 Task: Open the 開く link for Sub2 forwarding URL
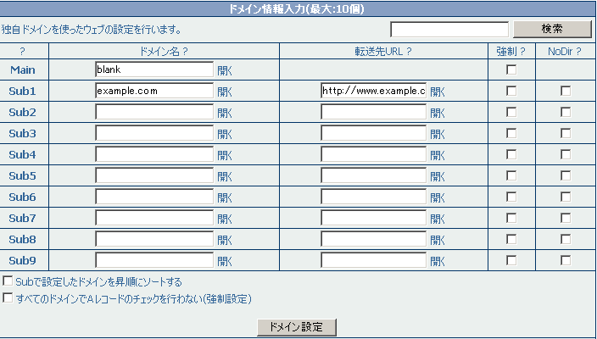438,113
